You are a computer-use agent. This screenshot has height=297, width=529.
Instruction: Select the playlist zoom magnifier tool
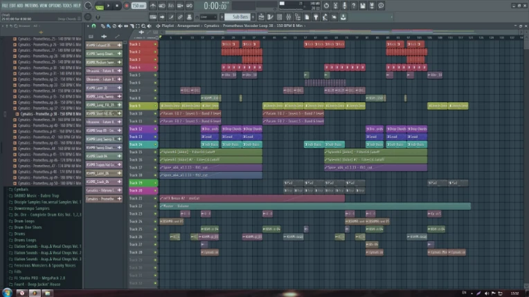coord(143,26)
